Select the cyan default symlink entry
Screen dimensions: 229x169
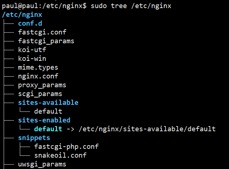point(48,129)
